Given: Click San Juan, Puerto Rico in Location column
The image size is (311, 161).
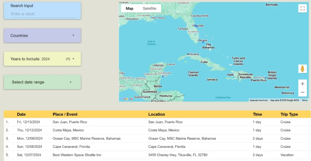Looking at the screenshot, I should pos(166,122).
